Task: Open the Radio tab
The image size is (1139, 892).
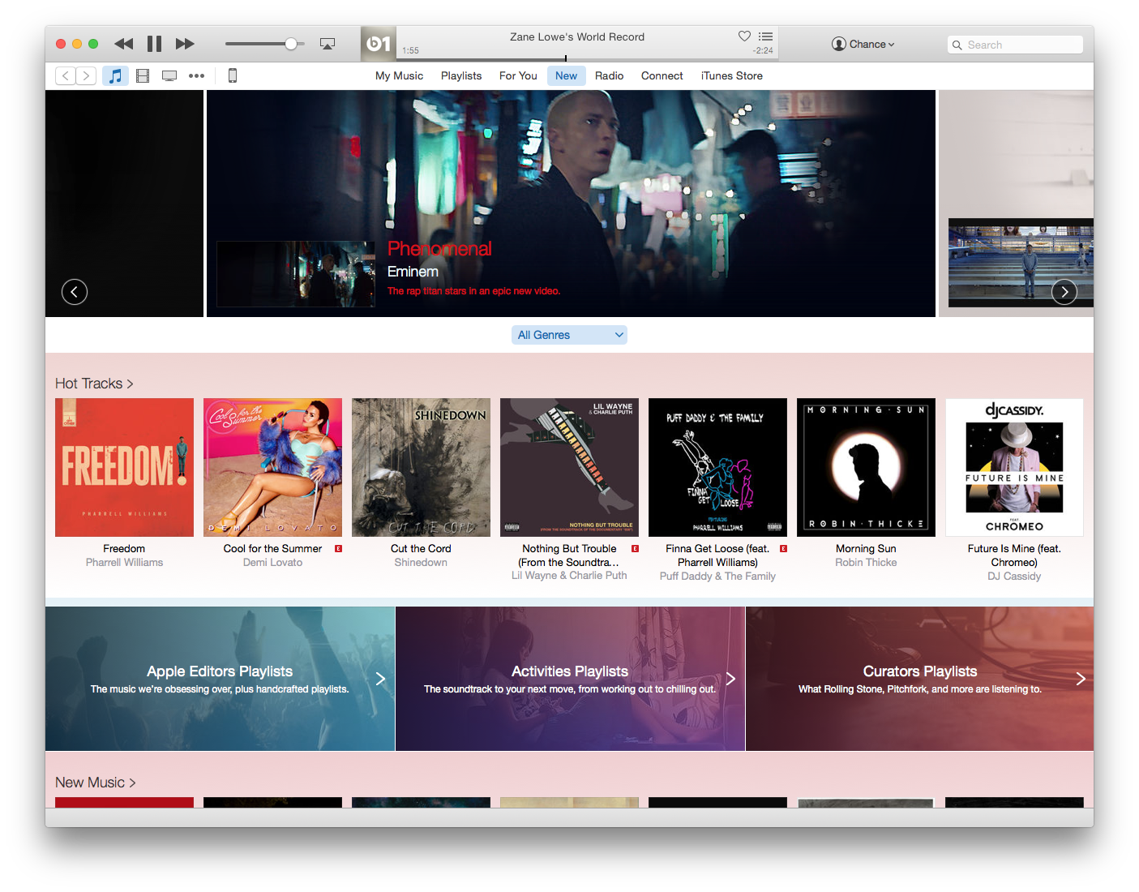Action: click(609, 76)
